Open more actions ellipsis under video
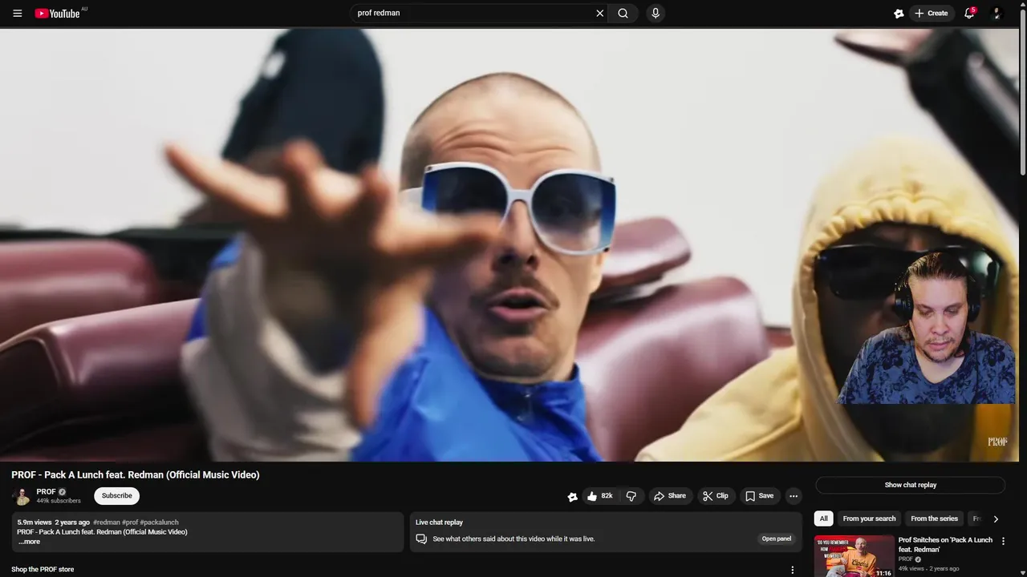This screenshot has height=577, width=1027. (x=794, y=496)
